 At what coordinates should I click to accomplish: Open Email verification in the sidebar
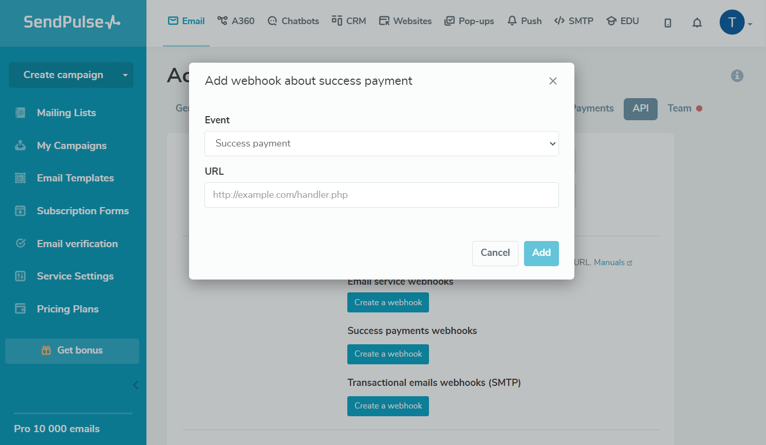pos(77,244)
